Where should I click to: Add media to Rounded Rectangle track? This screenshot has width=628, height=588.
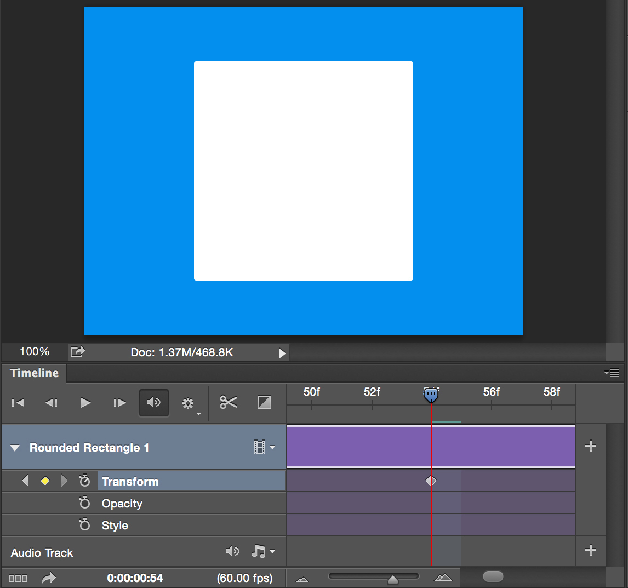tap(591, 446)
